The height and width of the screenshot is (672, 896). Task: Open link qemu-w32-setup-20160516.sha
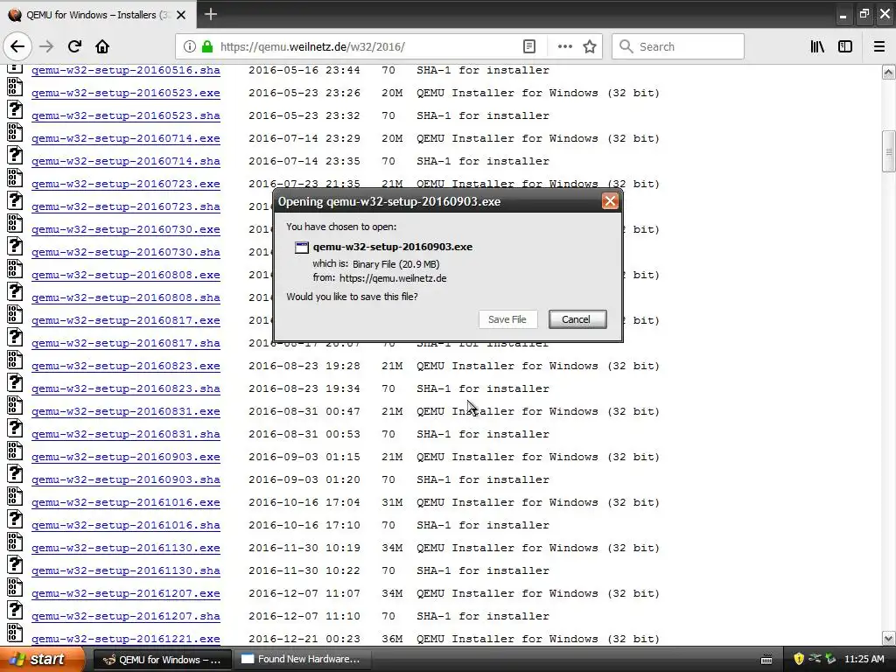tap(126, 70)
